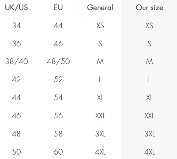The image size is (177, 159).
Task: Click UK/US size 34
Action: pyautogui.click(x=16, y=26)
